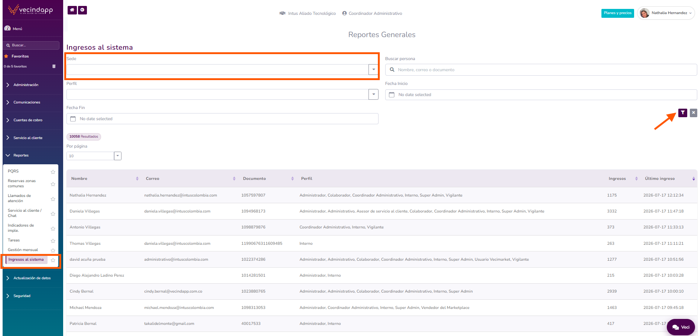Image resolution: width=698 pixels, height=336 pixels.
Task: Expand Actualización de datos section
Action: click(x=32, y=278)
